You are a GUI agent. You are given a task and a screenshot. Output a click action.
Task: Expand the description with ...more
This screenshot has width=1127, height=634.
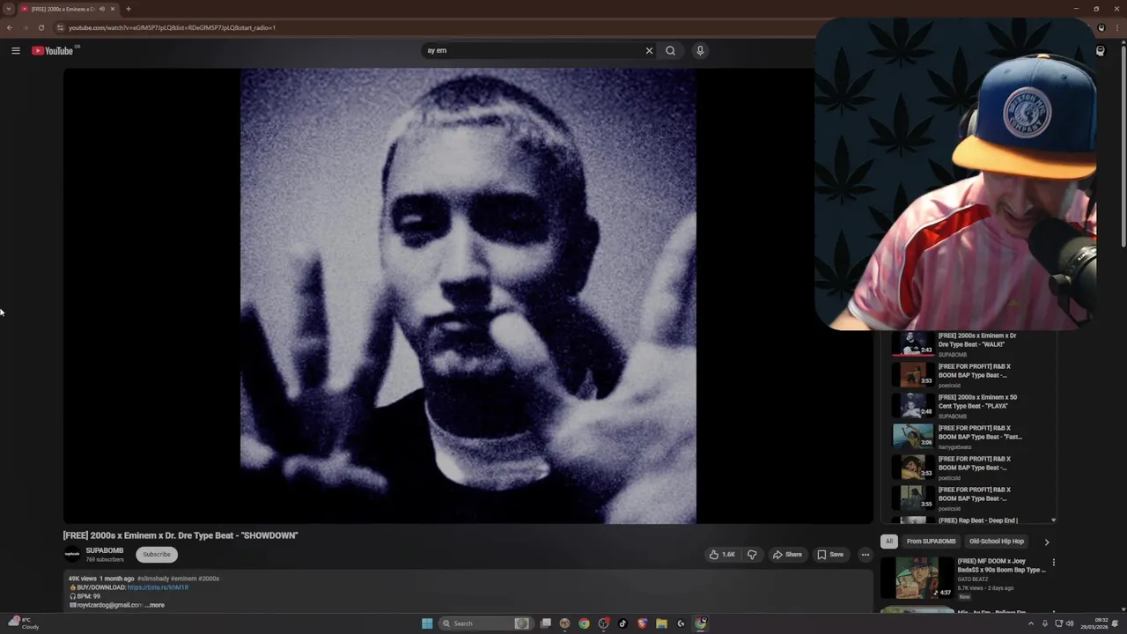(x=155, y=605)
